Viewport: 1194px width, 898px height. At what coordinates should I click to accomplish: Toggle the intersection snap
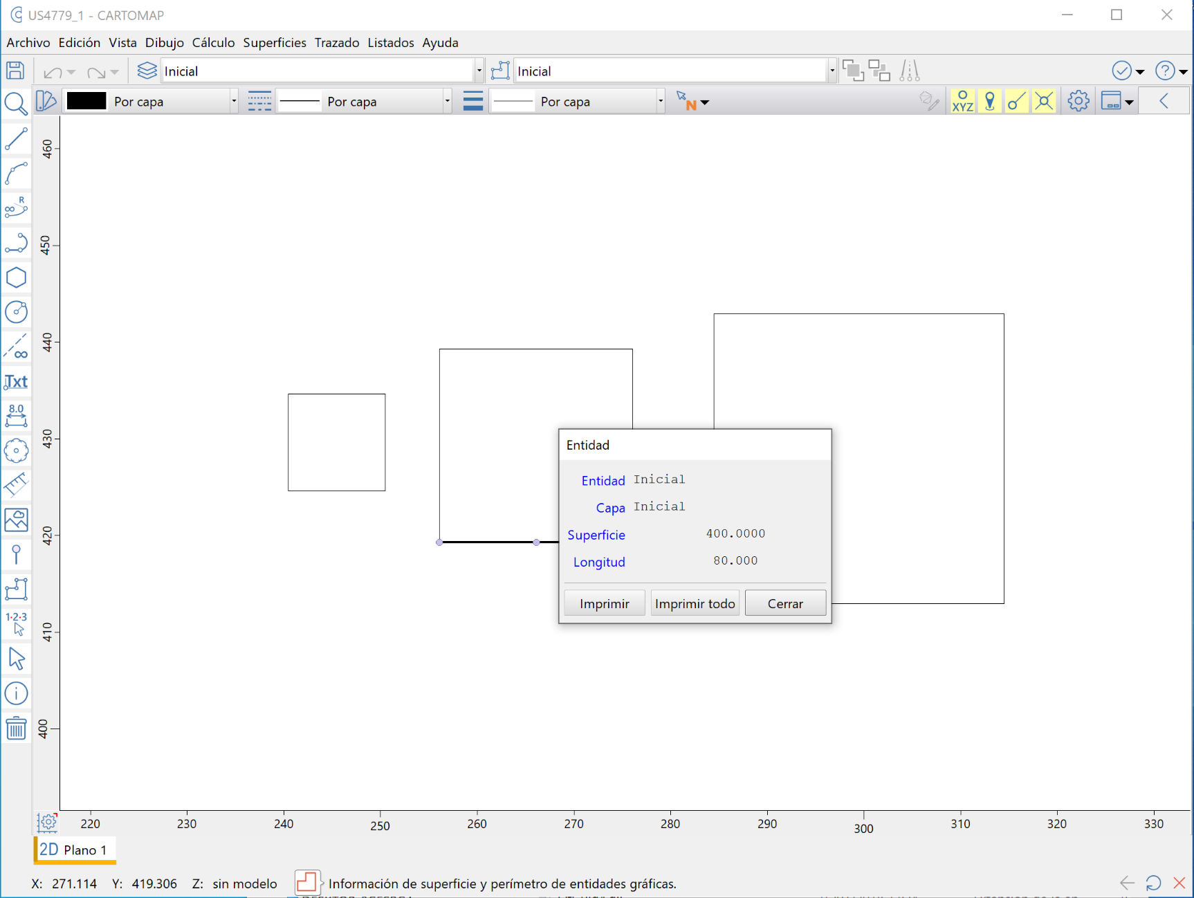pos(1044,101)
